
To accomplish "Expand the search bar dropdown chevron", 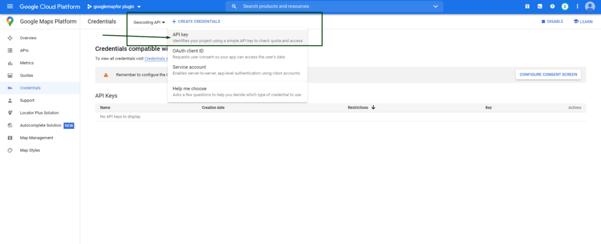I will 435,6.
